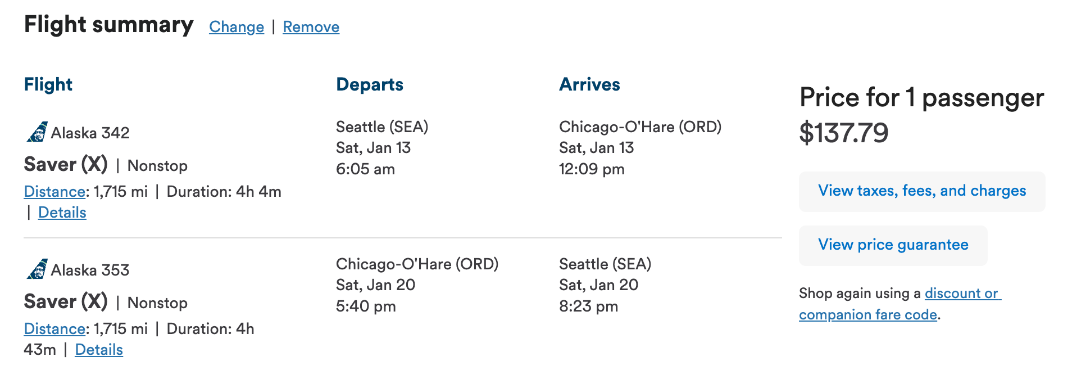This screenshot has height=370, width=1072.
Task: Click the Chicago-O'Hare (ORD) arrival text
Action: pos(640,127)
